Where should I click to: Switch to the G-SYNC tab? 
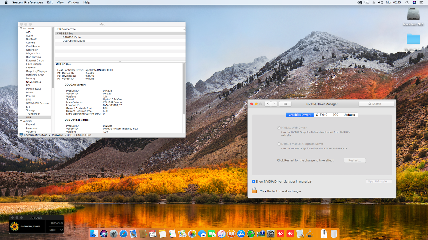coord(322,115)
